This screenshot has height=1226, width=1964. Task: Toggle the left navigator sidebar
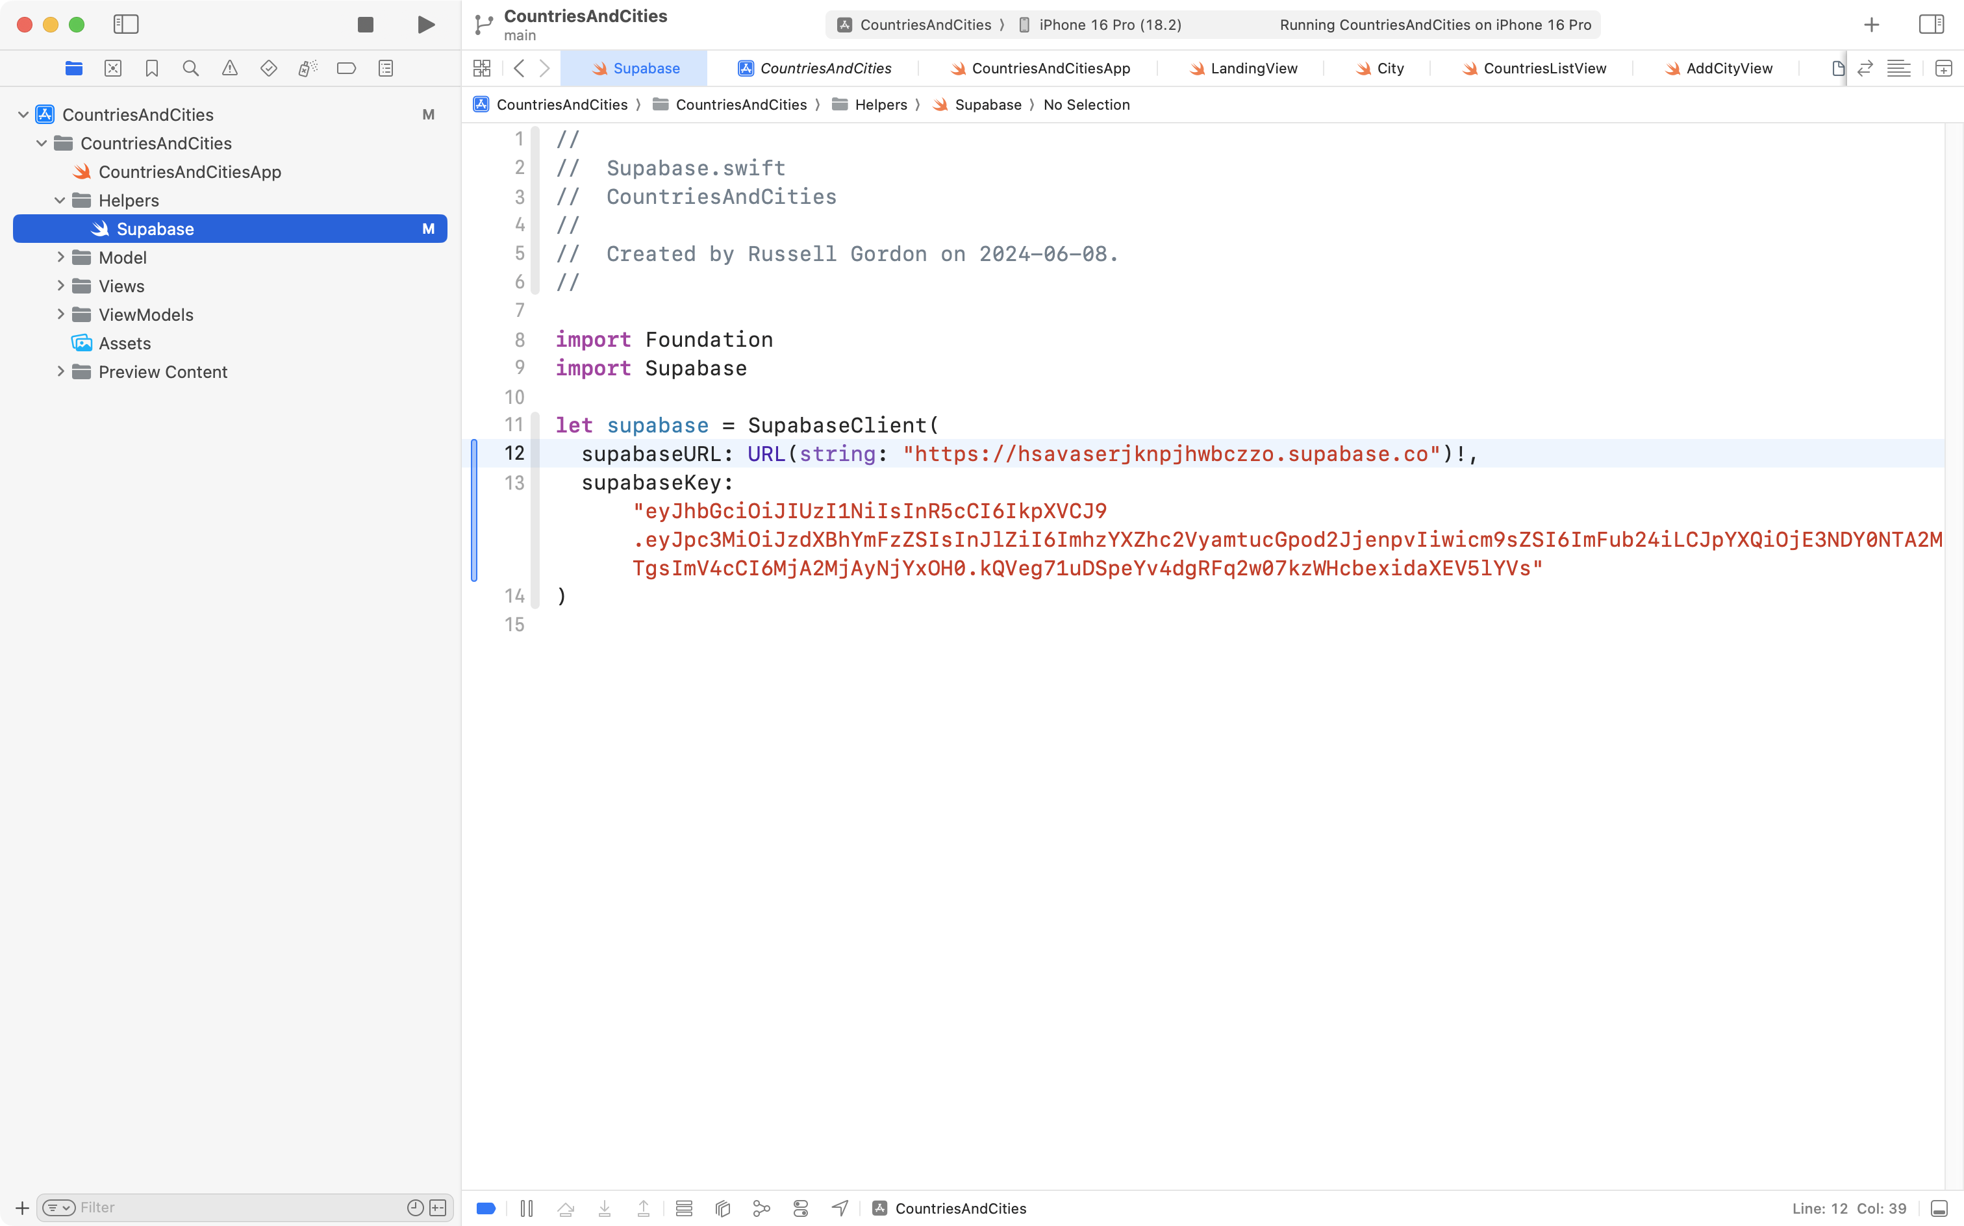coord(126,24)
